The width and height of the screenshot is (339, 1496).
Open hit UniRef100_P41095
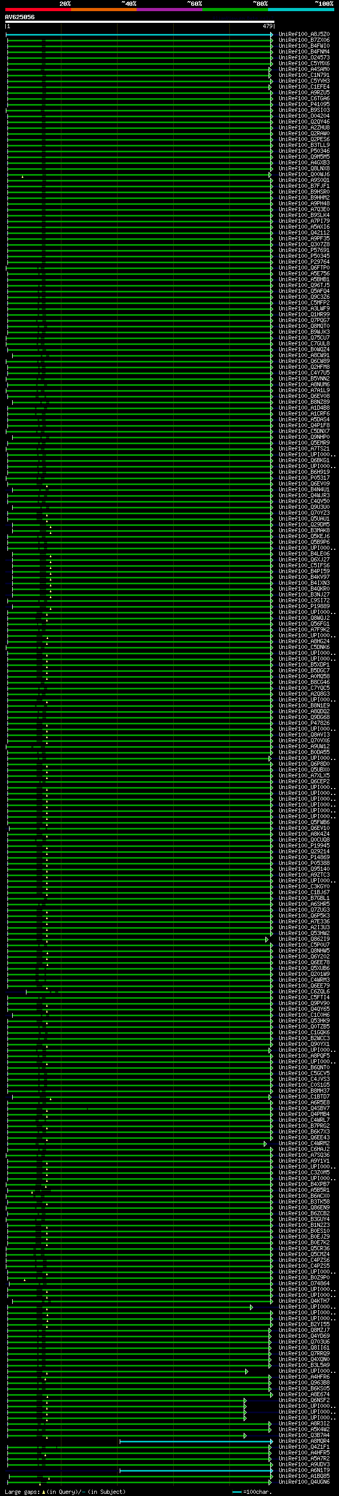point(304,105)
